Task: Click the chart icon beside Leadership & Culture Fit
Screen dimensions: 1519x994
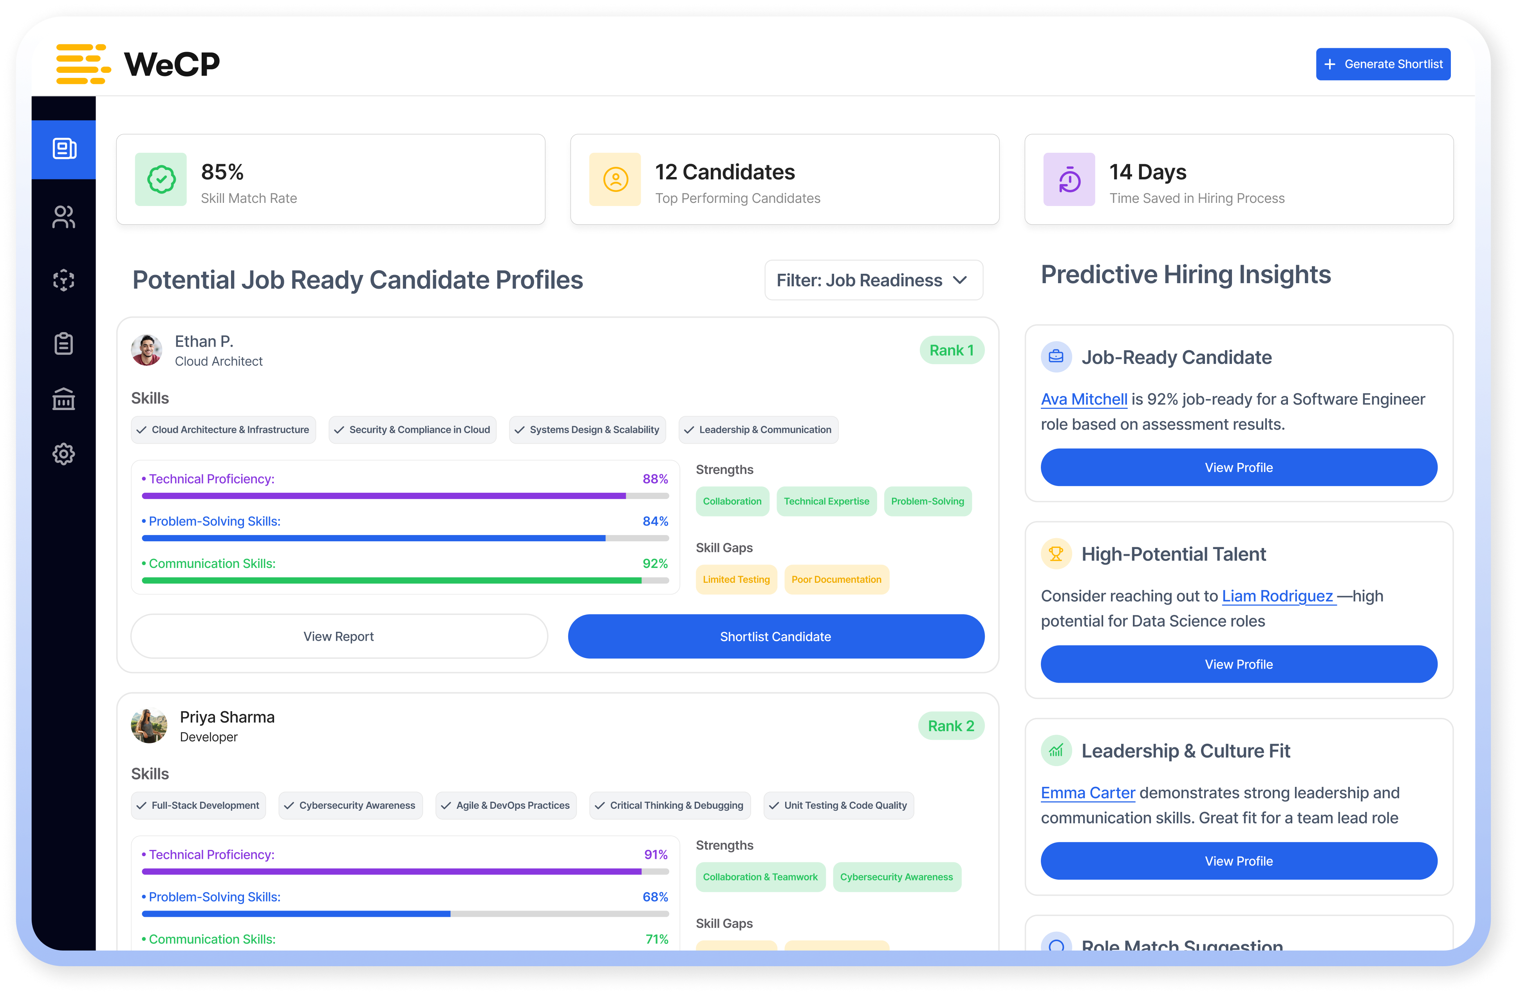Action: tap(1056, 750)
